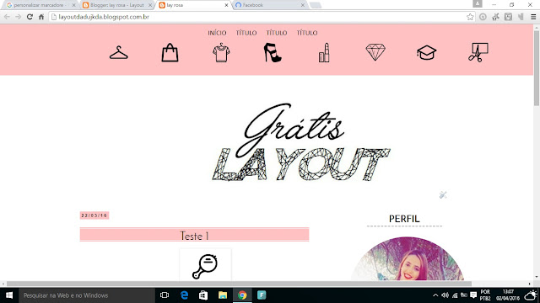Open the teal F app in the taskbar

(x=262, y=295)
